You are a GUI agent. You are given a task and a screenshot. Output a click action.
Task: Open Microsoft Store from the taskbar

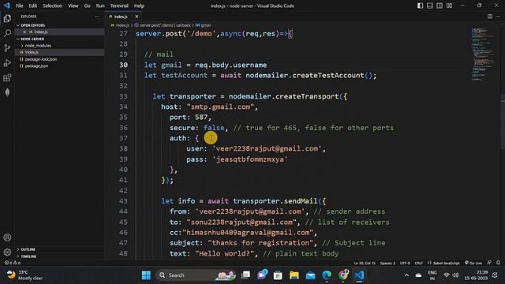coord(278,275)
